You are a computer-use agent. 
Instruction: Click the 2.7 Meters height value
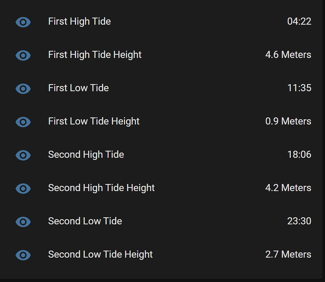click(288, 255)
